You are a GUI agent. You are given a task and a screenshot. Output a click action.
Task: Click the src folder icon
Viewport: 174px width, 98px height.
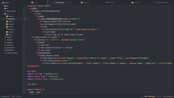click(x=5, y=14)
